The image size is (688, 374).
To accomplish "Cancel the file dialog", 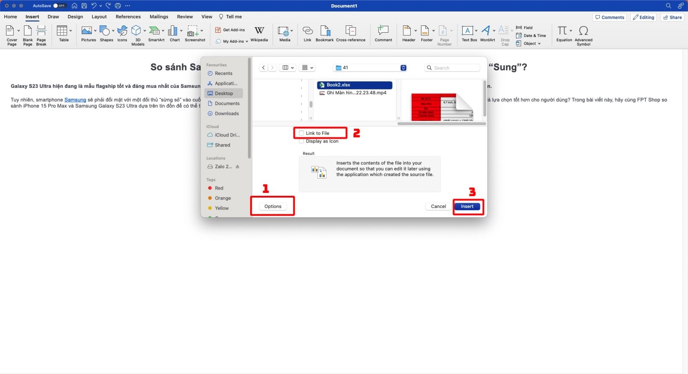I will coord(439,207).
